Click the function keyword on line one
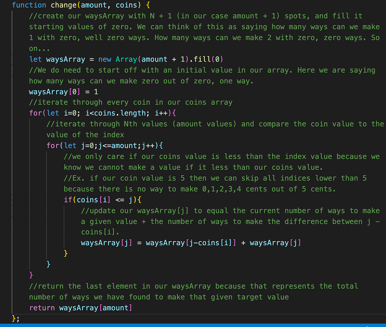The height and width of the screenshot is (327, 386). point(29,5)
